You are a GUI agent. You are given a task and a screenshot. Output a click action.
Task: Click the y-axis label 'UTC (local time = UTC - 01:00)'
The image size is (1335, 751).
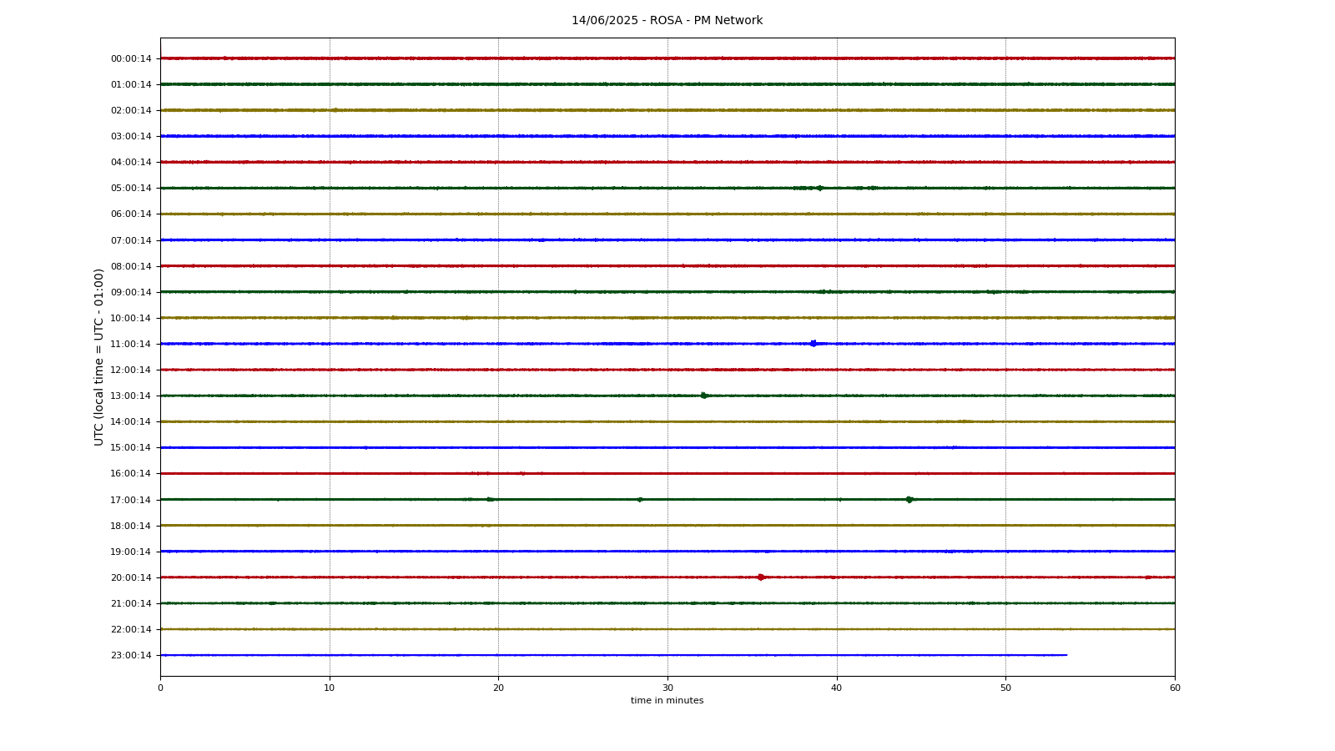[99, 356]
